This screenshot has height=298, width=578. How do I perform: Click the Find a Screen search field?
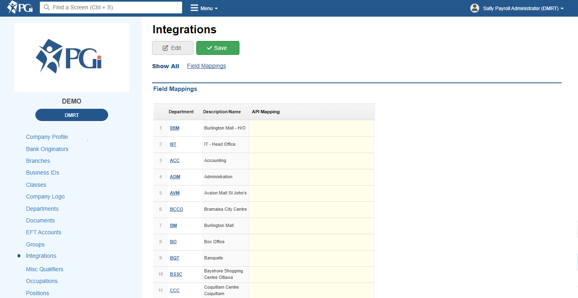coord(114,8)
